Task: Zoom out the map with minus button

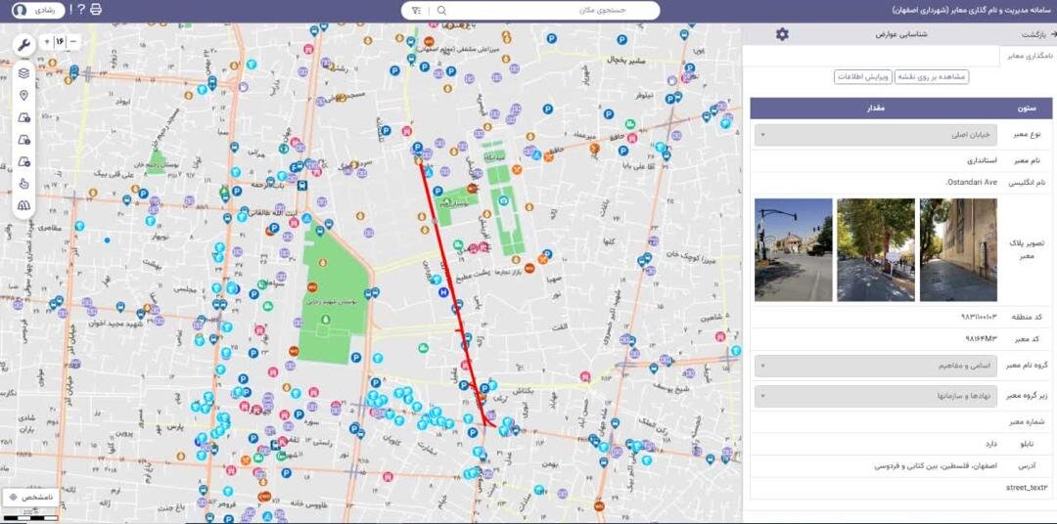Action: (x=73, y=42)
